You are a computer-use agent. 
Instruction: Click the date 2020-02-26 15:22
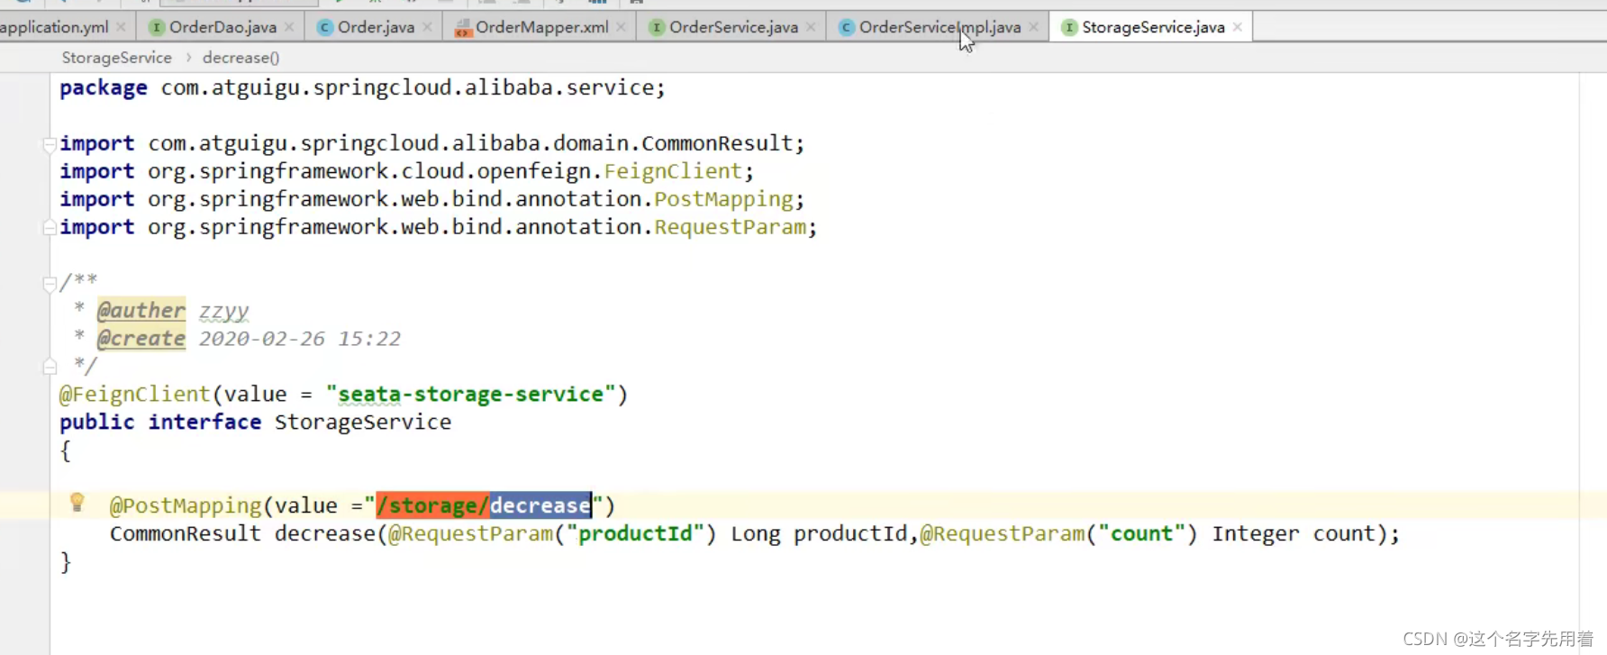coord(299,339)
